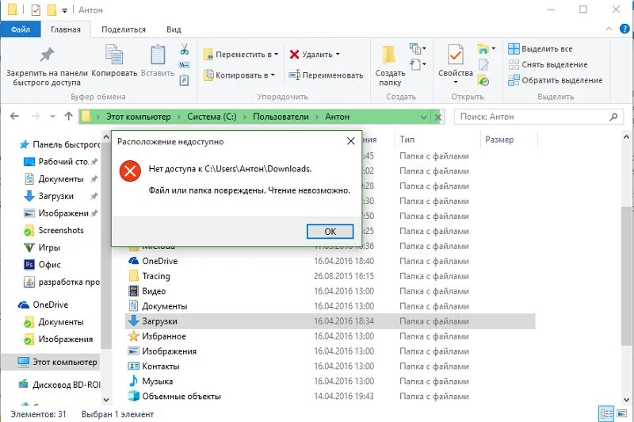Image resolution: width=634 pixels, height=422 pixels.
Task: Click Снять выделение
Action: 548,64
